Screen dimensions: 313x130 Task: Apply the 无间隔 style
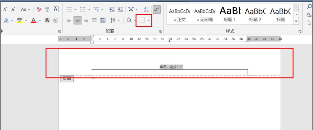205,14
